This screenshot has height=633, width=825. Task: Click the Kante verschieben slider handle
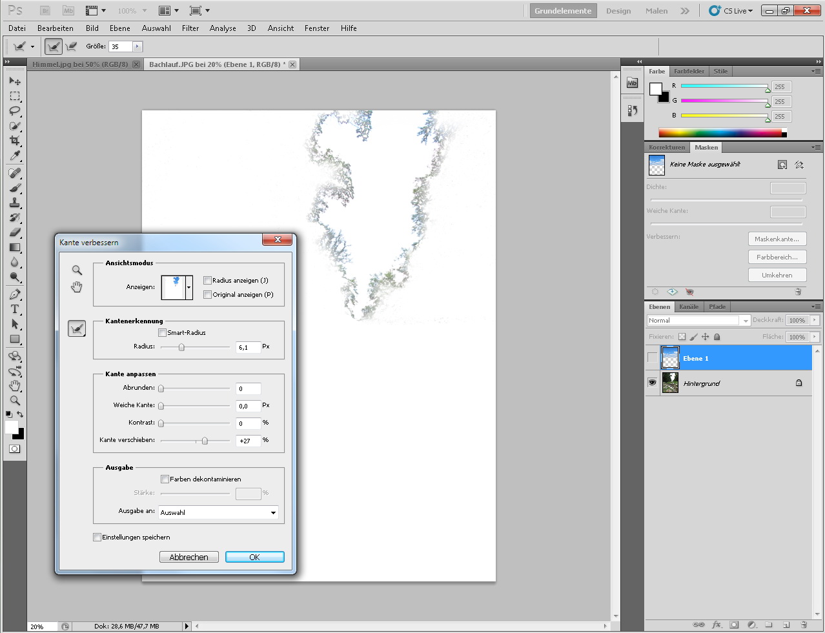[205, 441]
